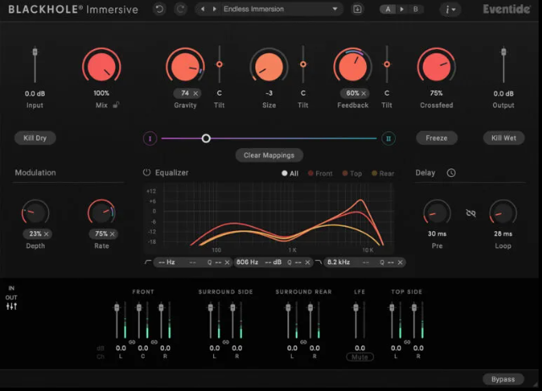Click the undo arrow icon
The height and width of the screenshot is (391, 542).
159,9
